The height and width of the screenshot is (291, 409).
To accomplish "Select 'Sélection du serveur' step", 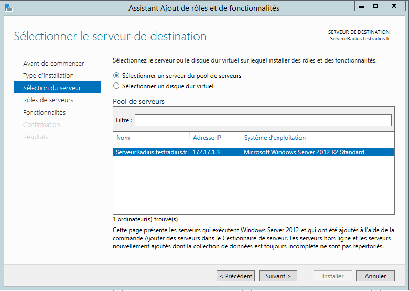I will coord(52,88).
